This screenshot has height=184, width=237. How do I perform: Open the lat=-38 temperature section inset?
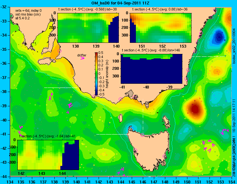[x=88, y=28]
